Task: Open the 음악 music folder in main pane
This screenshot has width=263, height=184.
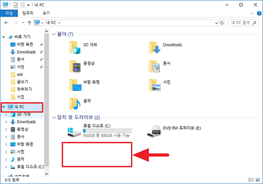Action: click(75, 104)
